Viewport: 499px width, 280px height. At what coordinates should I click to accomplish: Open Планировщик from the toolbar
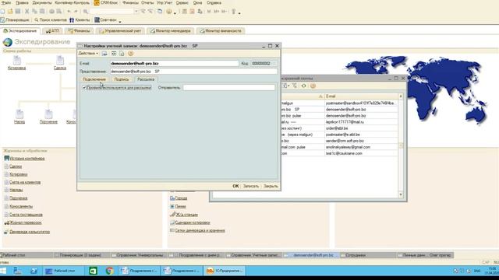click(x=15, y=20)
